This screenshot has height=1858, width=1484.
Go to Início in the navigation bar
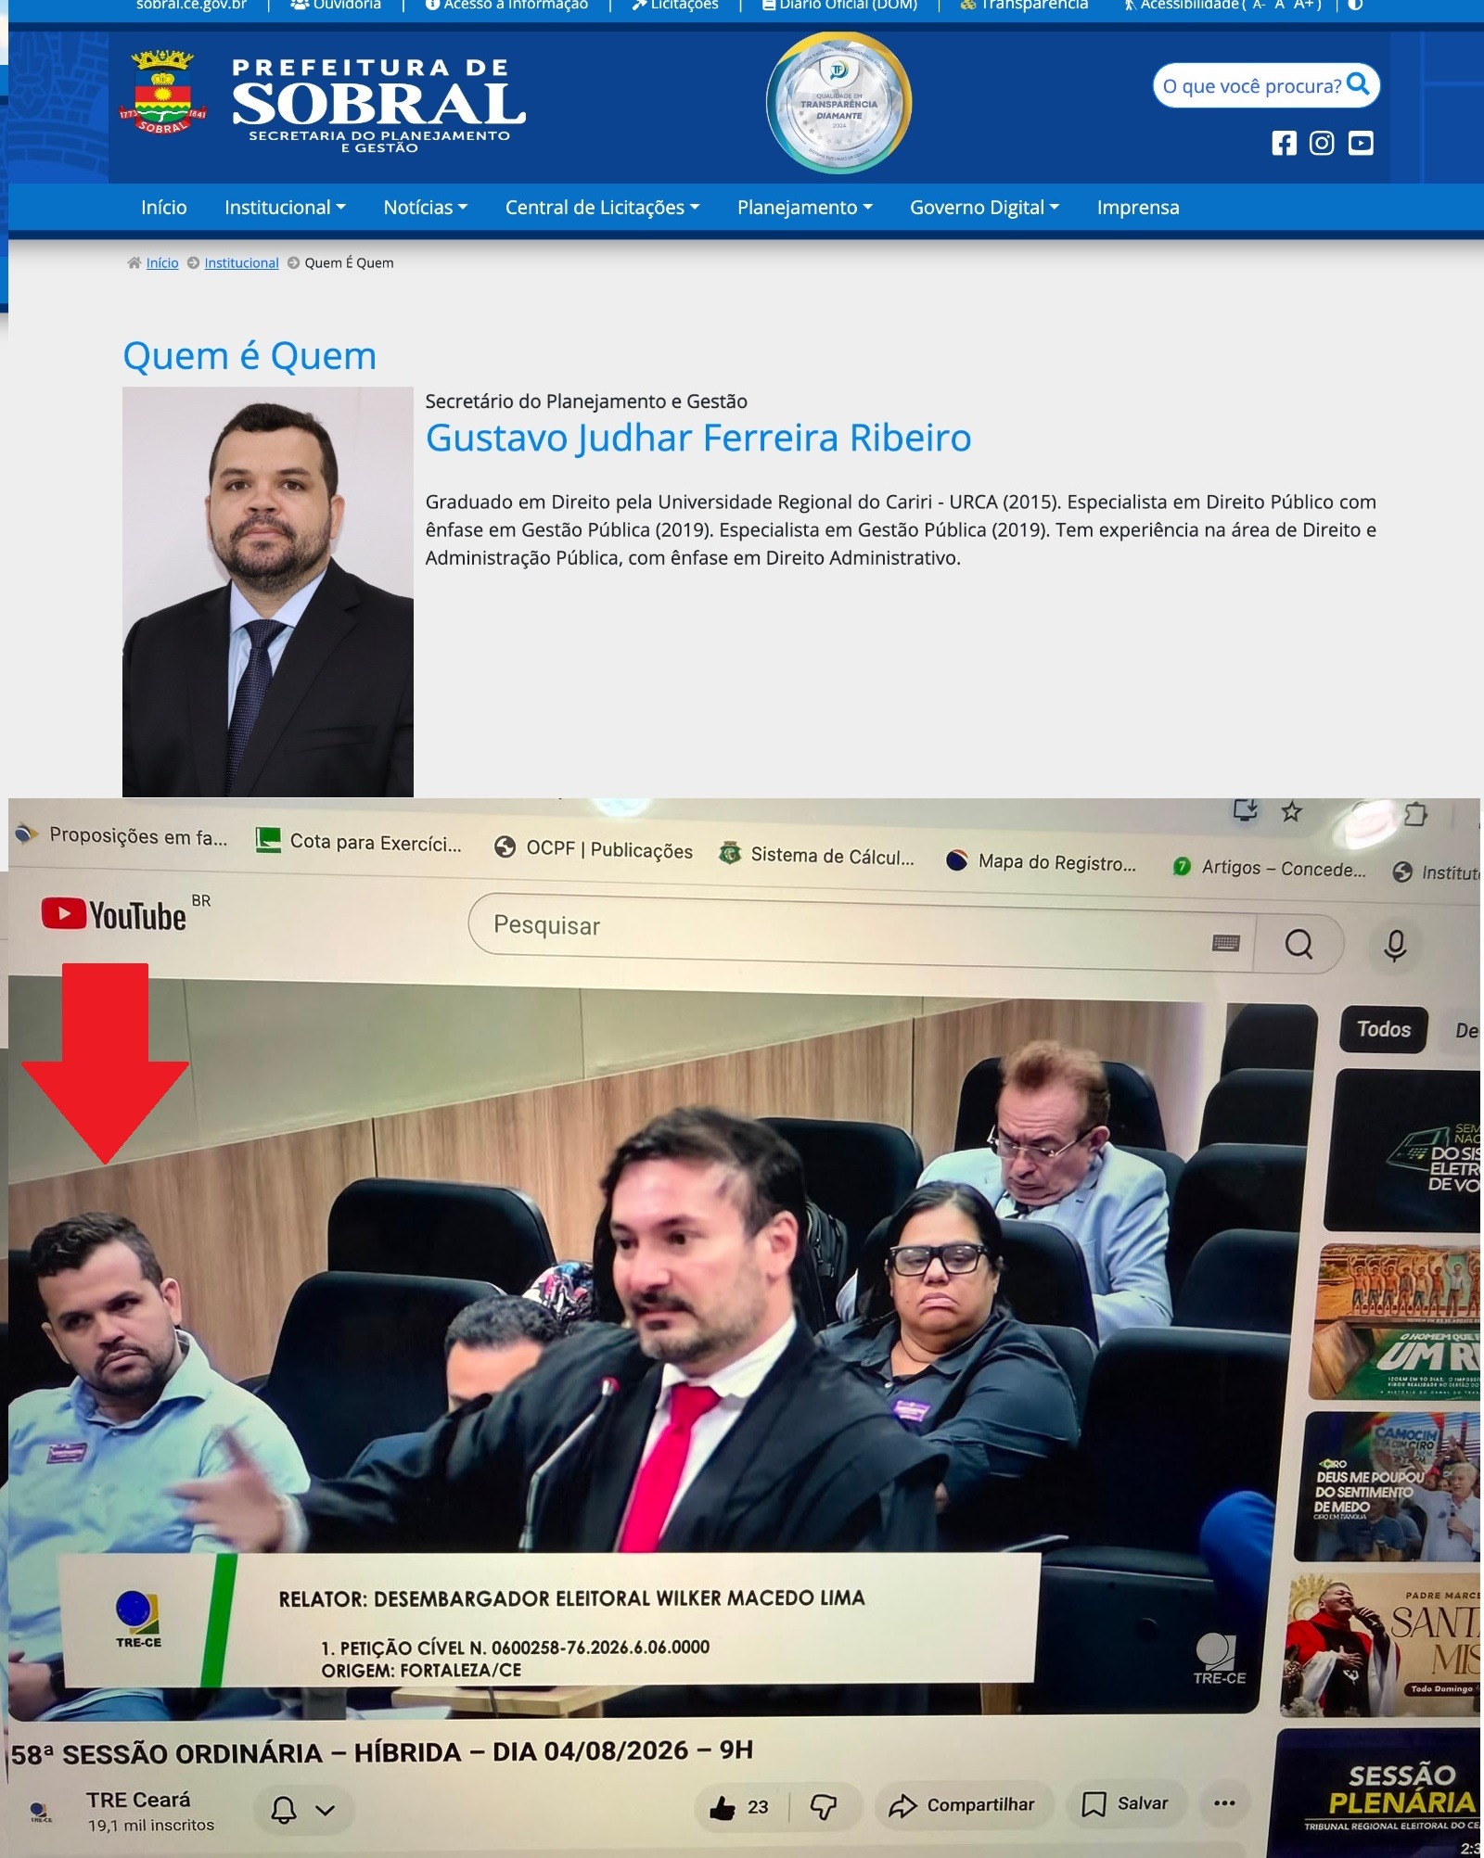pyautogui.click(x=164, y=208)
